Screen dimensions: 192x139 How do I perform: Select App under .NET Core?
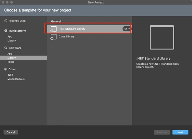pos(10,54)
